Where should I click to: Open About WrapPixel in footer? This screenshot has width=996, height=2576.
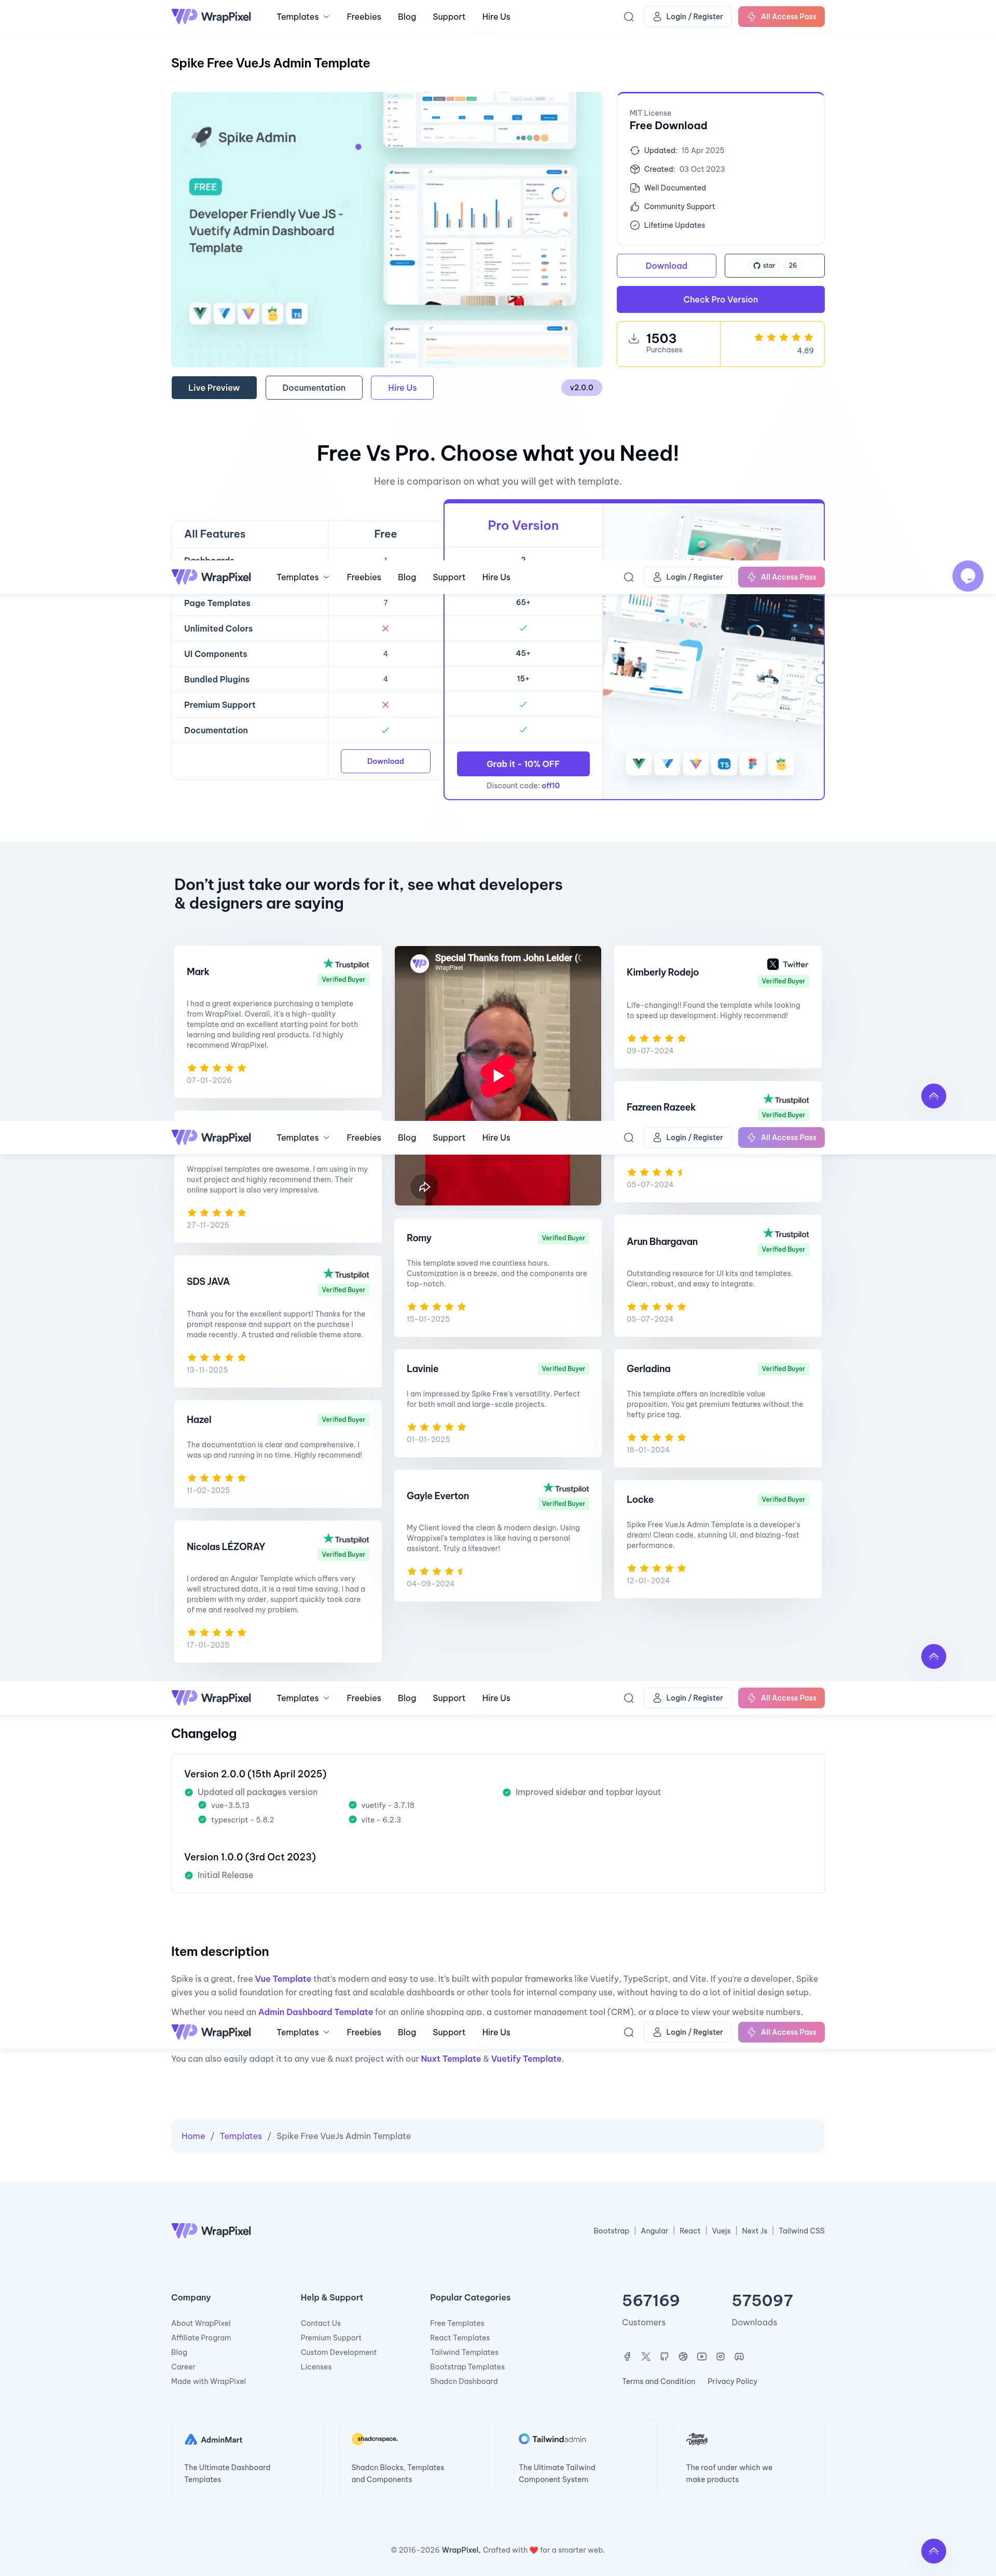201,2323
